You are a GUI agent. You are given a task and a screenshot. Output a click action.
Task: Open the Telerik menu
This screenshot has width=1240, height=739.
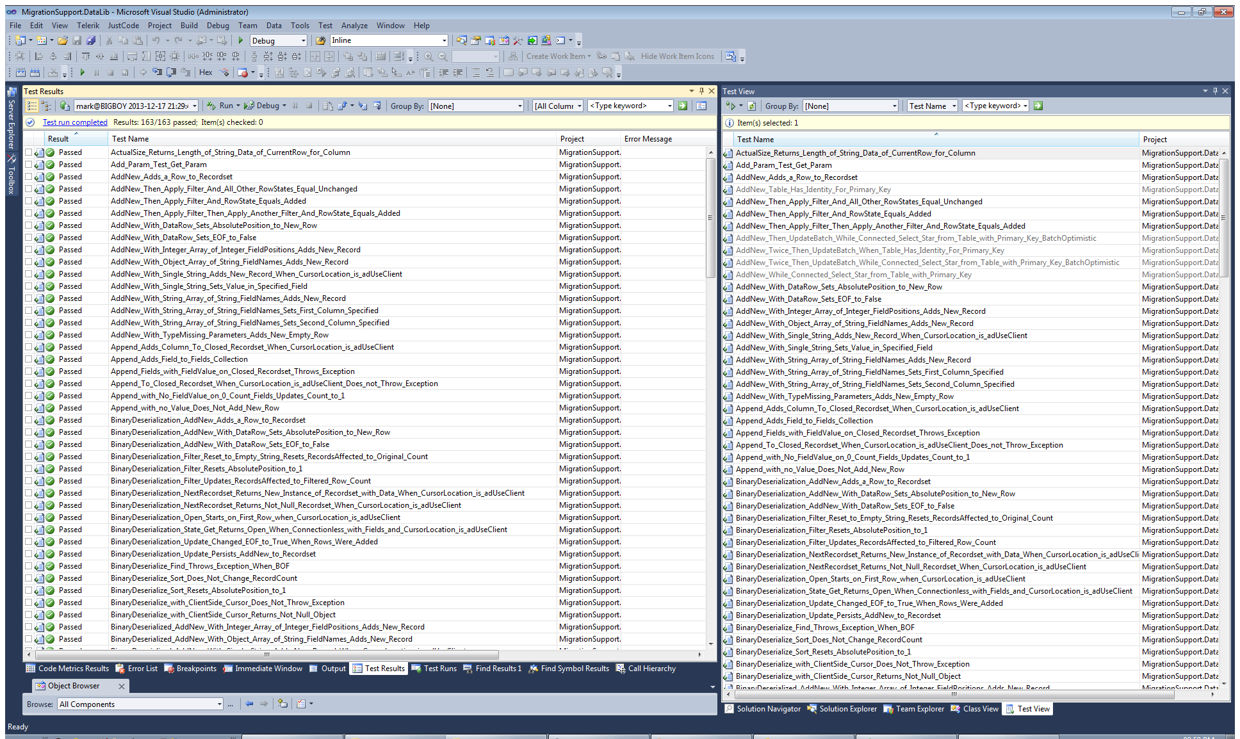point(88,26)
